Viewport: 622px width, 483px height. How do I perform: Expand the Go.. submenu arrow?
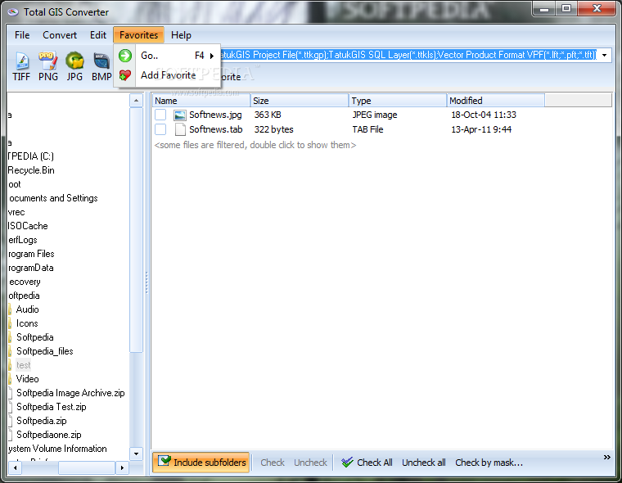tap(212, 56)
